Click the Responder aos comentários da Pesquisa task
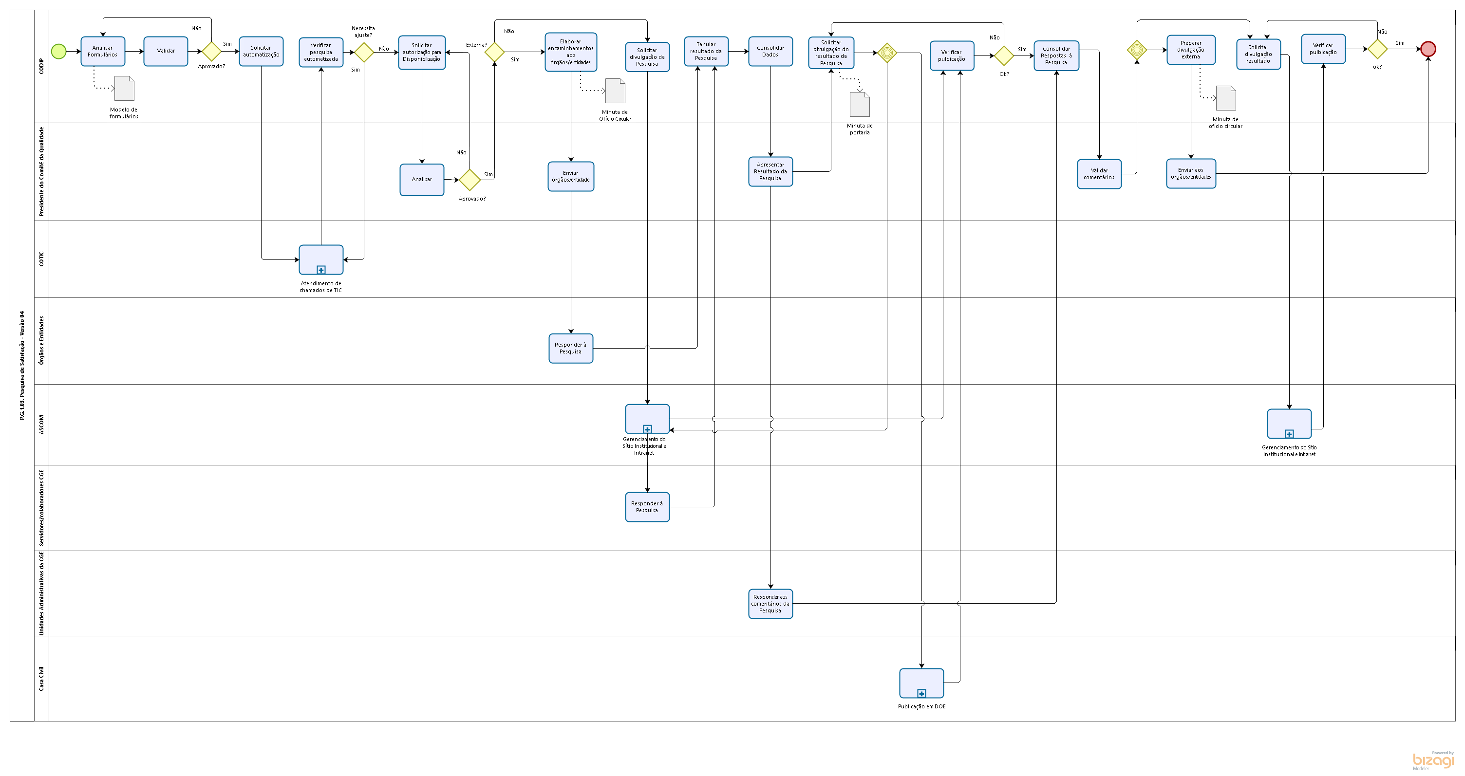1465x776 pixels. [770, 604]
